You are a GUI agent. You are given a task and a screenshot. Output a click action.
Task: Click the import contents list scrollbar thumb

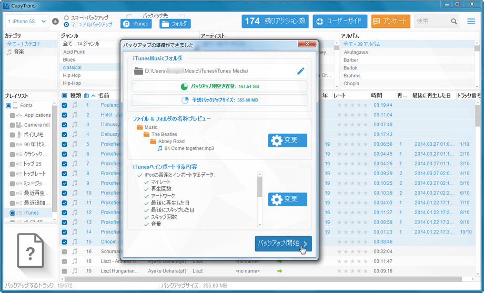tap(259, 187)
